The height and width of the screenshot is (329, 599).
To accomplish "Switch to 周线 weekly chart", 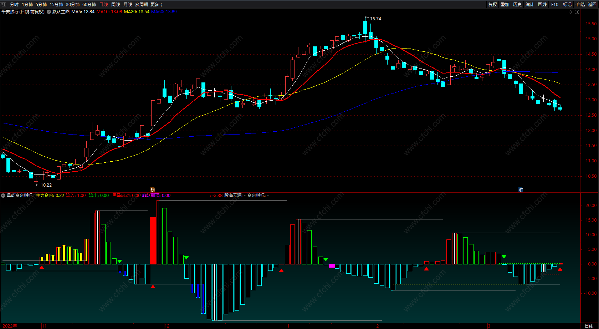I will [x=116, y=4].
